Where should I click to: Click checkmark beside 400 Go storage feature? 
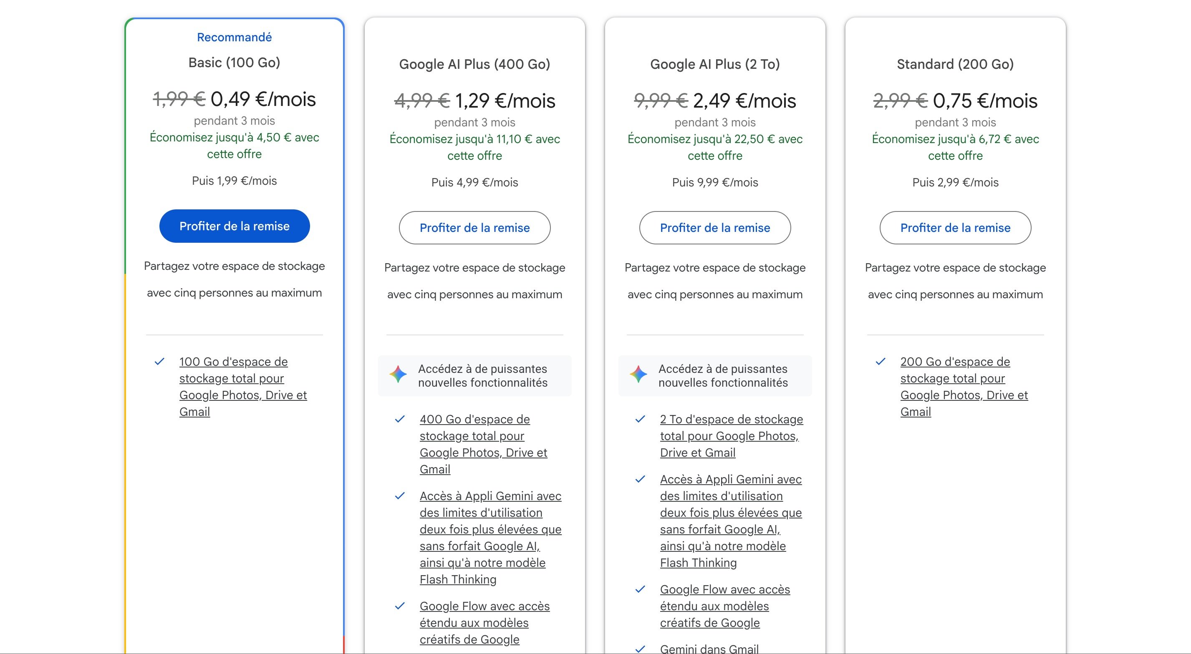pyautogui.click(x=400, y=419)
